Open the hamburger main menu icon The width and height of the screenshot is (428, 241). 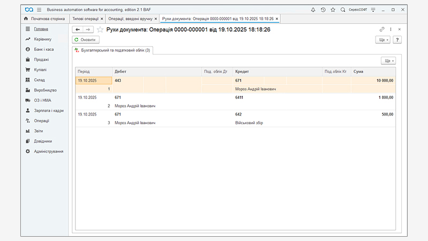pyautogui.click(x=39, y=10)
